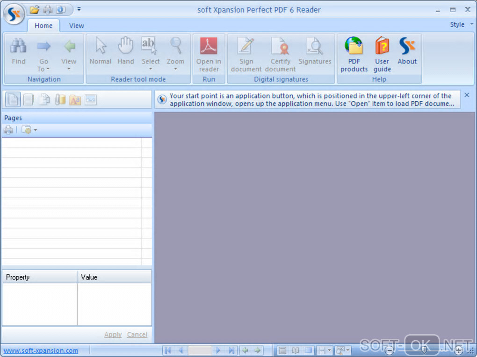Viewport: 477px width, 357px height.
Task: Open PDF products help item
Action: (x=354, y=55)
